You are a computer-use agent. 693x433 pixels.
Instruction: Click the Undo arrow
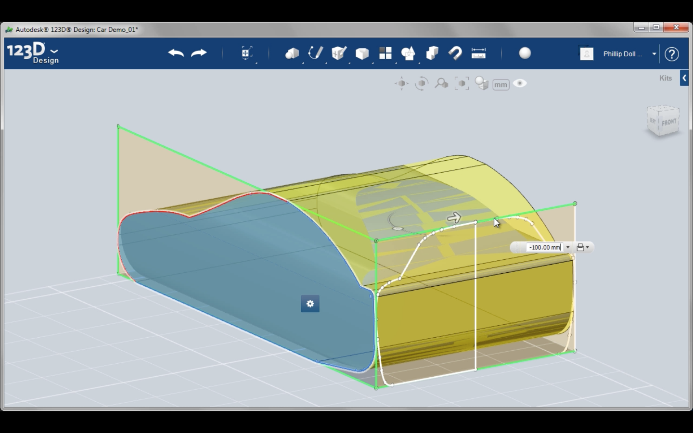[176, 53]
